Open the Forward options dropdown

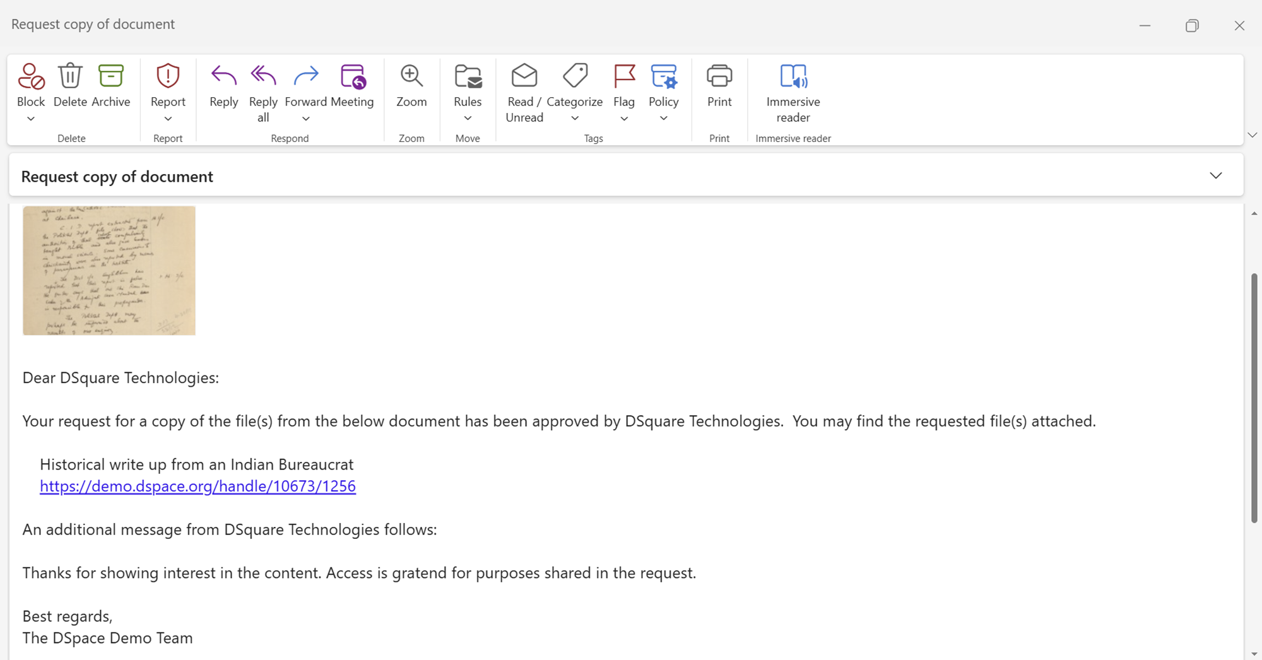(x=306, y=119)
